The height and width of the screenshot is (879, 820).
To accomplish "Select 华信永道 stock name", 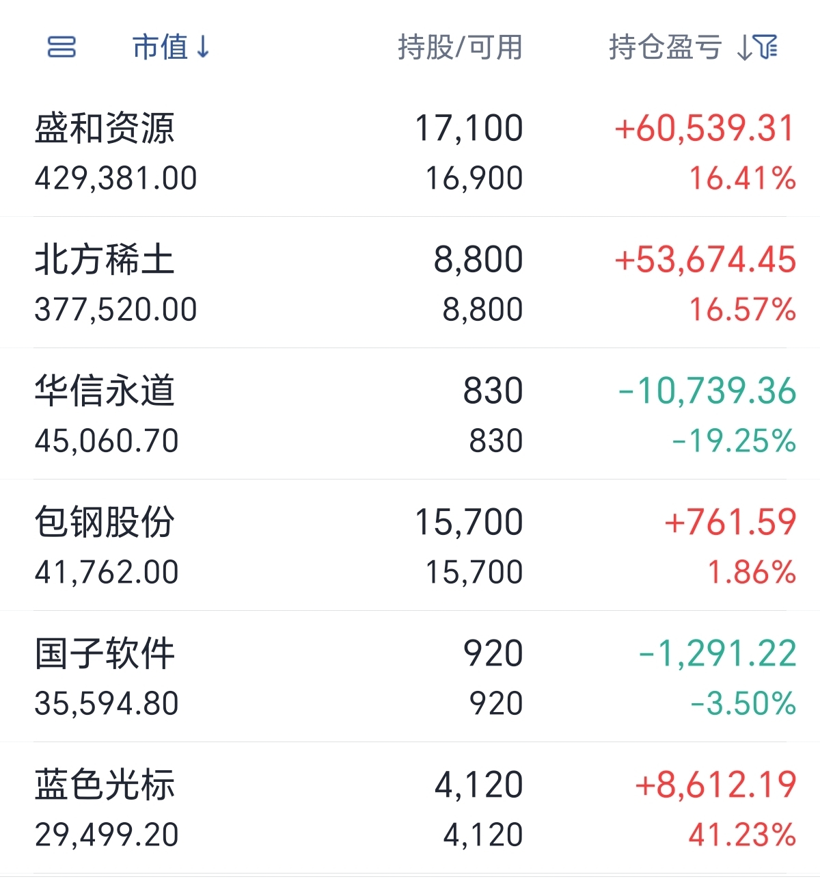I will 105,391.
